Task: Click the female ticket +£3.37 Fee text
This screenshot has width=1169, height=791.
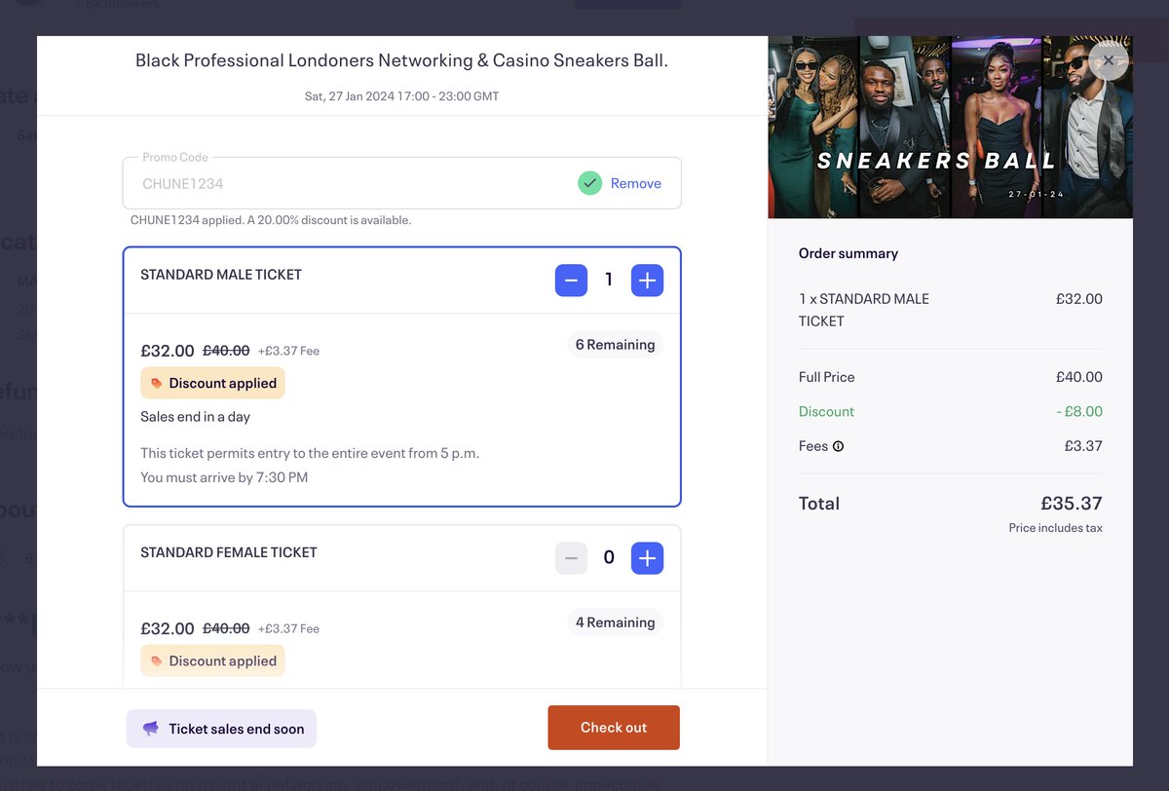Action: 288,629
